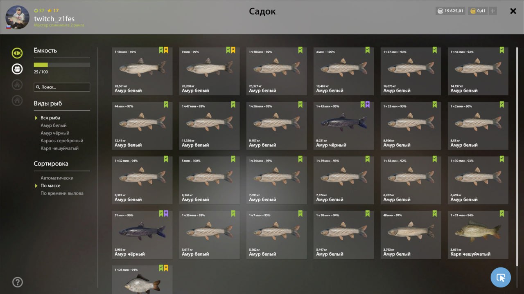
Task: Filter list to Карп чешуйчатый
Action: pyautogui.click(x=59, y=148)
